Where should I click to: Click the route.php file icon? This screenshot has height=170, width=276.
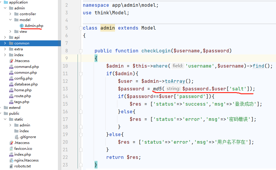coord(11,96)
